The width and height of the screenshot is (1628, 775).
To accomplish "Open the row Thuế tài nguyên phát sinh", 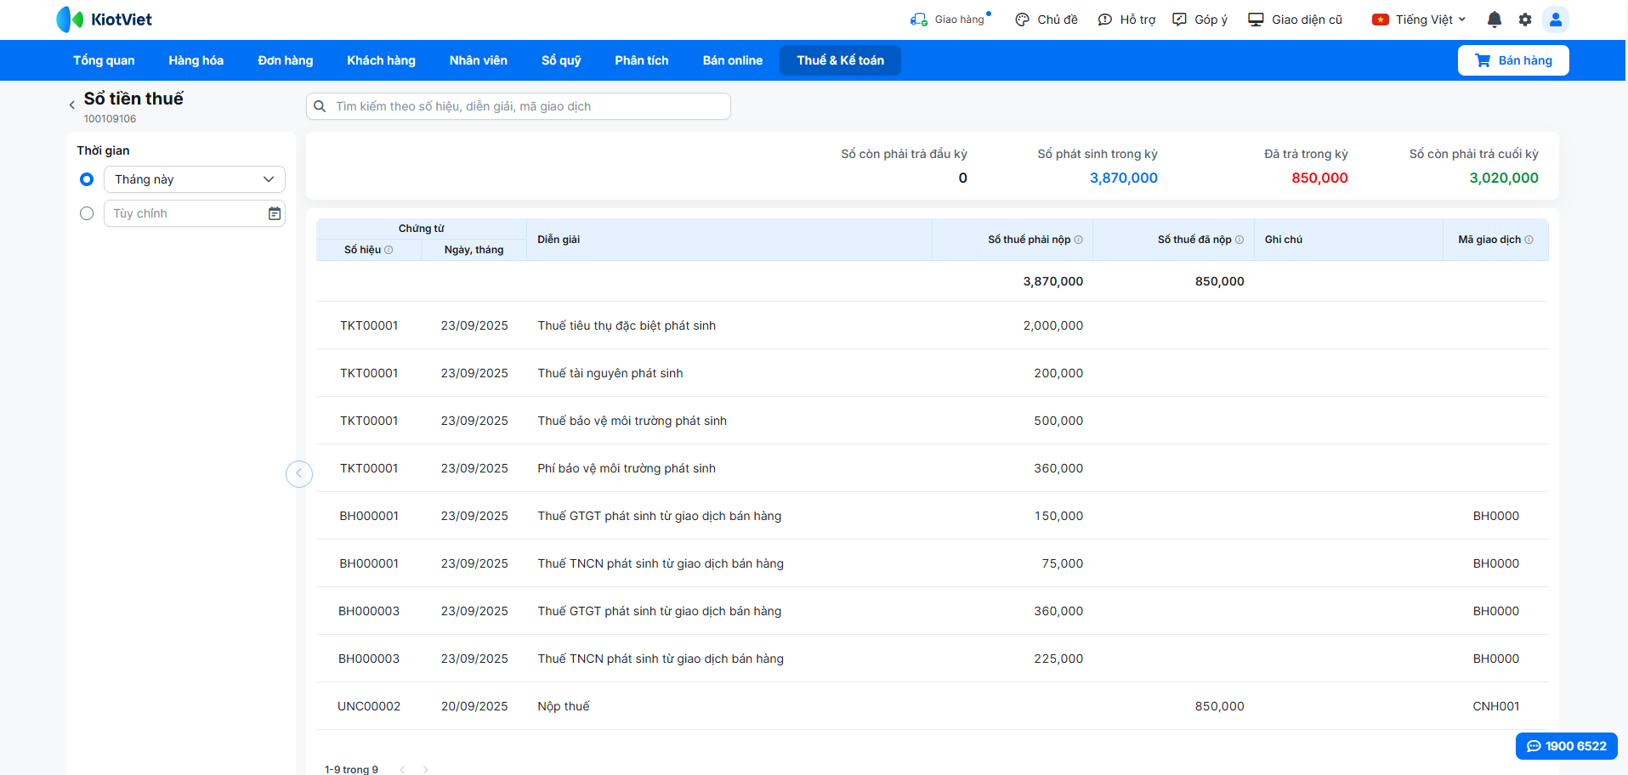I will point(933,373).
